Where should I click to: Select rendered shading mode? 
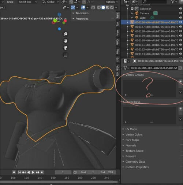pos(112,8)
